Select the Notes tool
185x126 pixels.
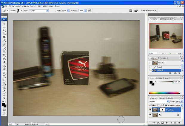(x=4, y=88)
